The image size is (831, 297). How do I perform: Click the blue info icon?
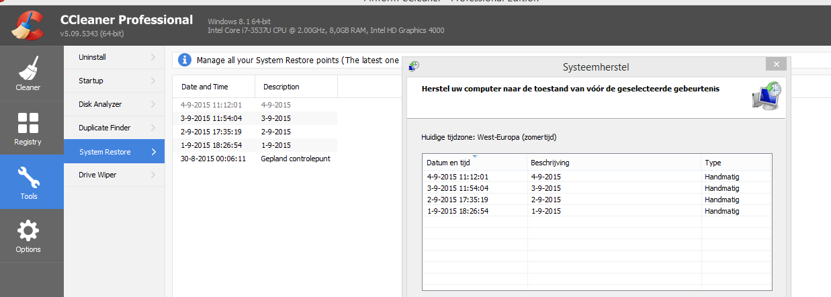coord(185,60)
